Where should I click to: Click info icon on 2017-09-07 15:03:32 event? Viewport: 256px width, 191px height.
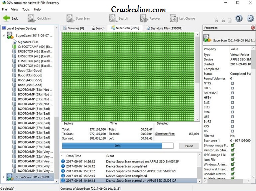[x=63, y=171]
